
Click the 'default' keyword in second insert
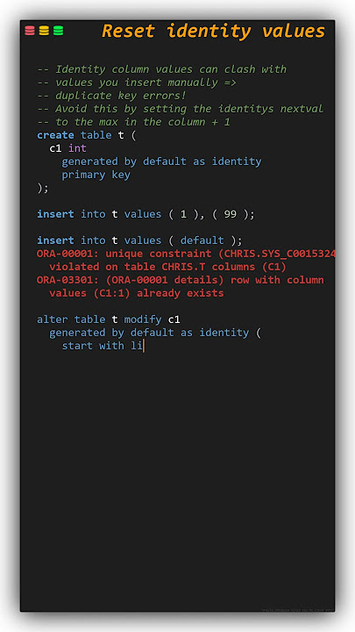pyautogui.click(x=202, y=241)
